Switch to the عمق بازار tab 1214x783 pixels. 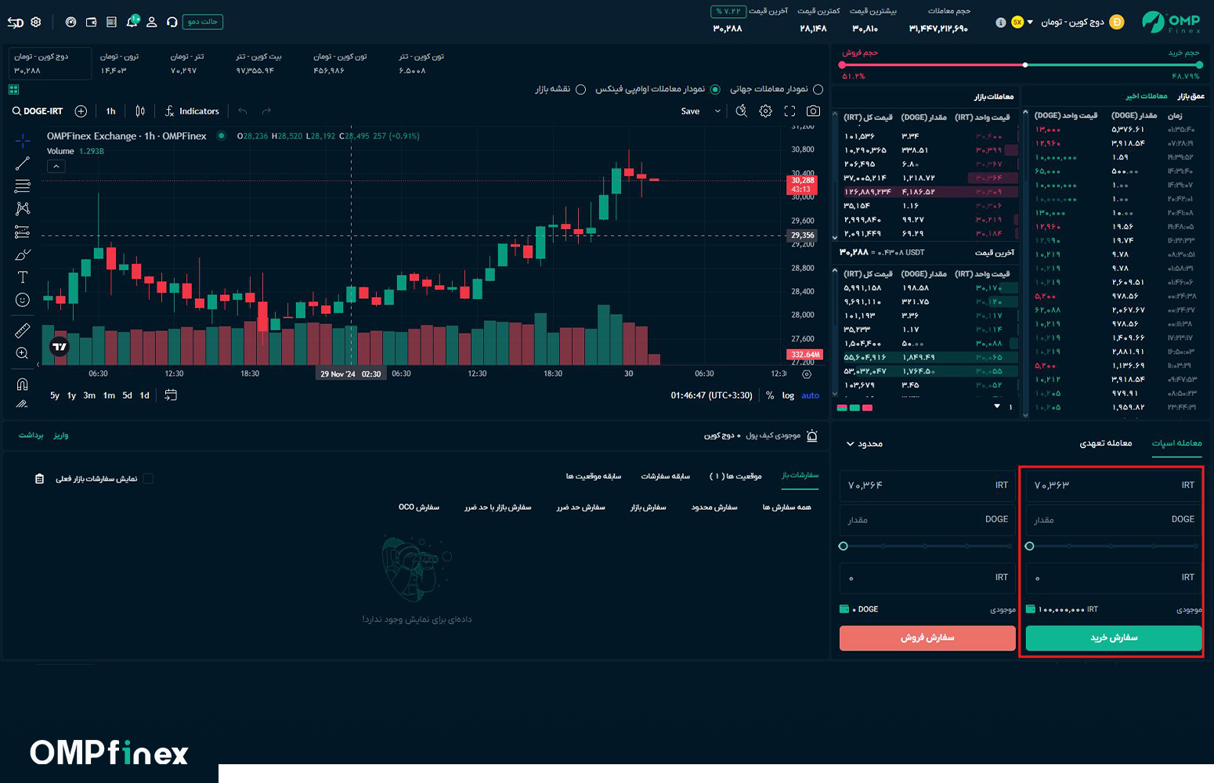click(1191, 96)
